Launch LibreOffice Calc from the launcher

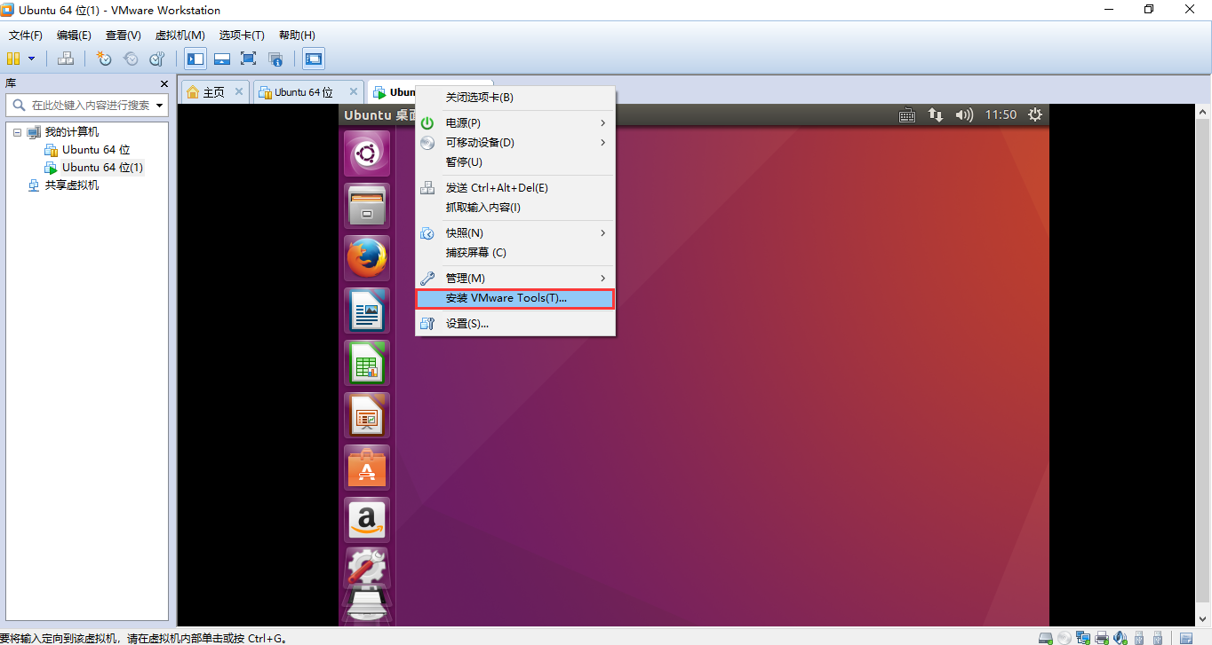point(367,364)
